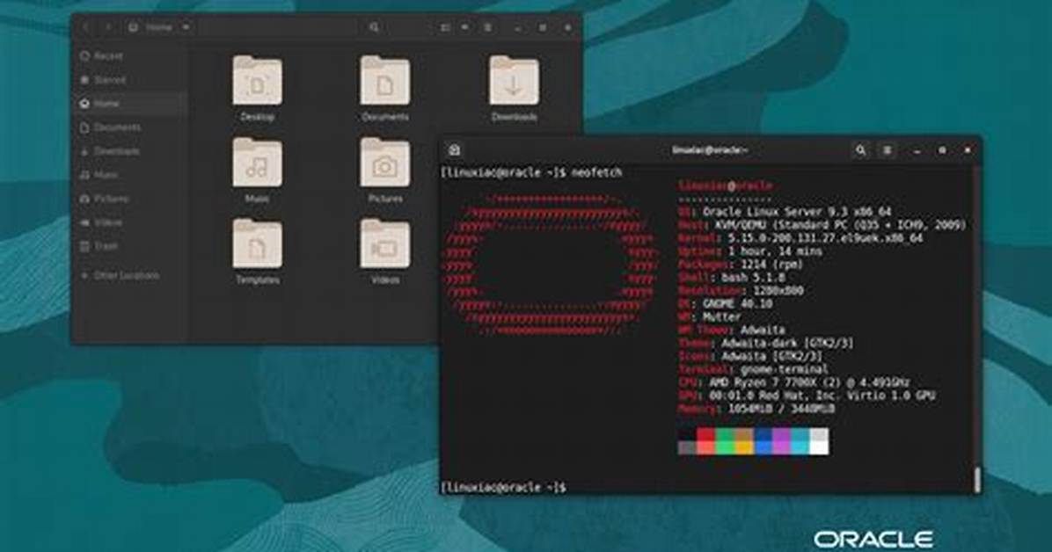Click the terminal prompt at the bottom
This screenshot has height=552, width=1052.
[502, 487]
